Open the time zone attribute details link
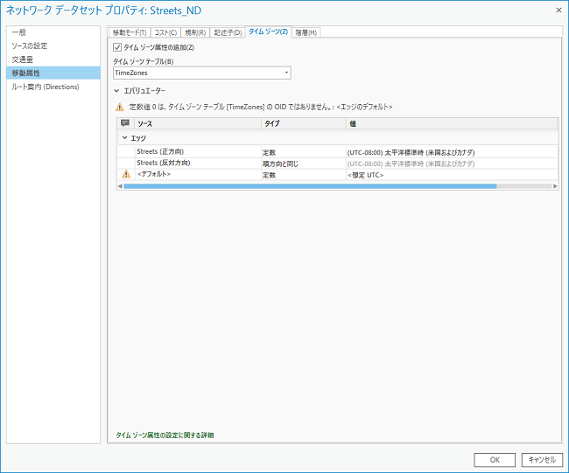This screenshot has height=473, width=569. [165, 435]
